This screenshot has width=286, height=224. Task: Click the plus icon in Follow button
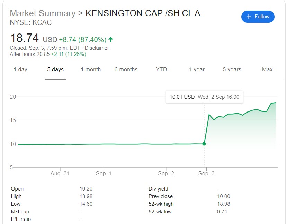[249, 17]
